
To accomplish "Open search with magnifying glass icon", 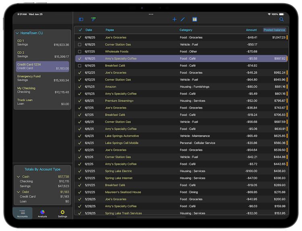I will coord(281,19).
